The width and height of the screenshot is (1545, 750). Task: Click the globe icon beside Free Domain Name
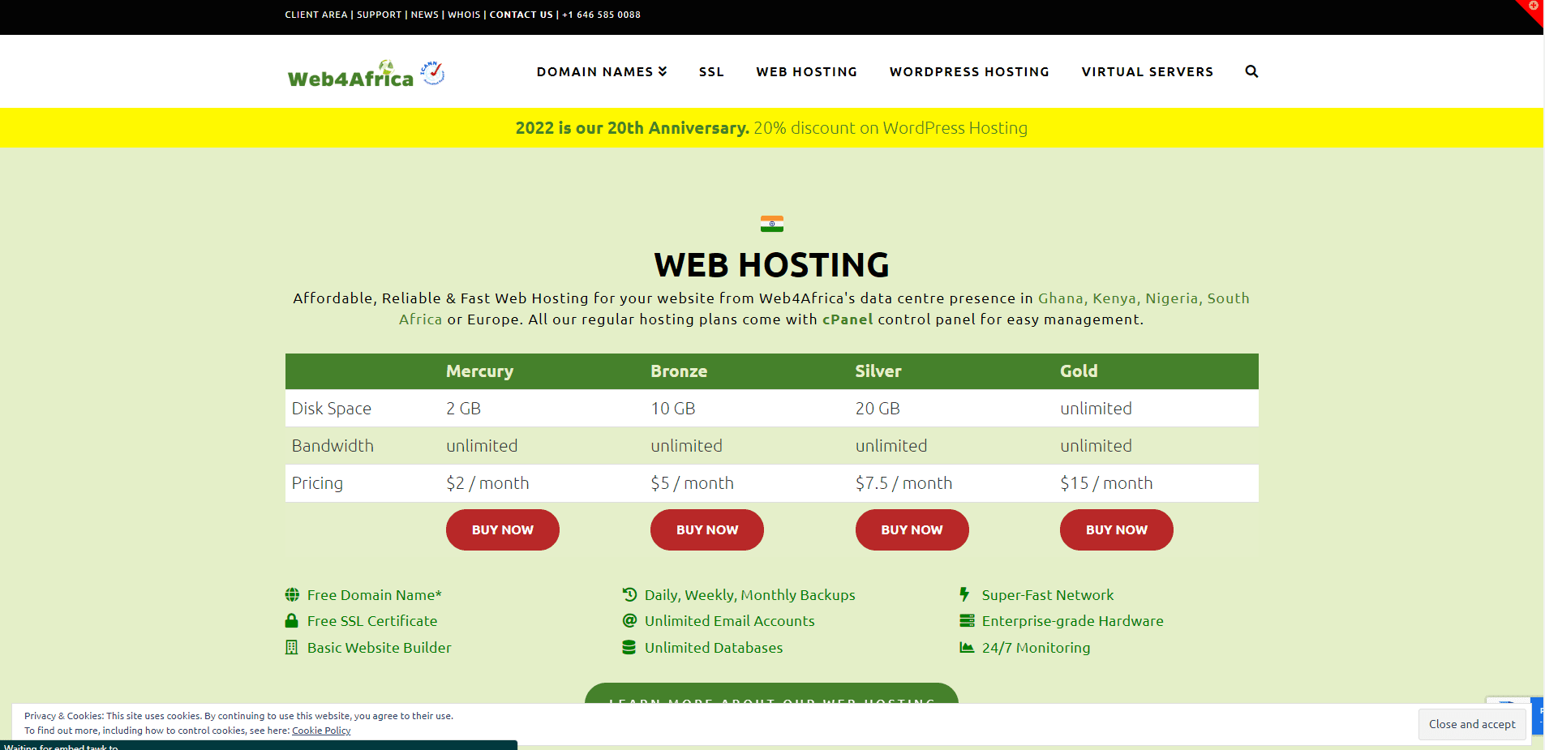coord(292,595)
